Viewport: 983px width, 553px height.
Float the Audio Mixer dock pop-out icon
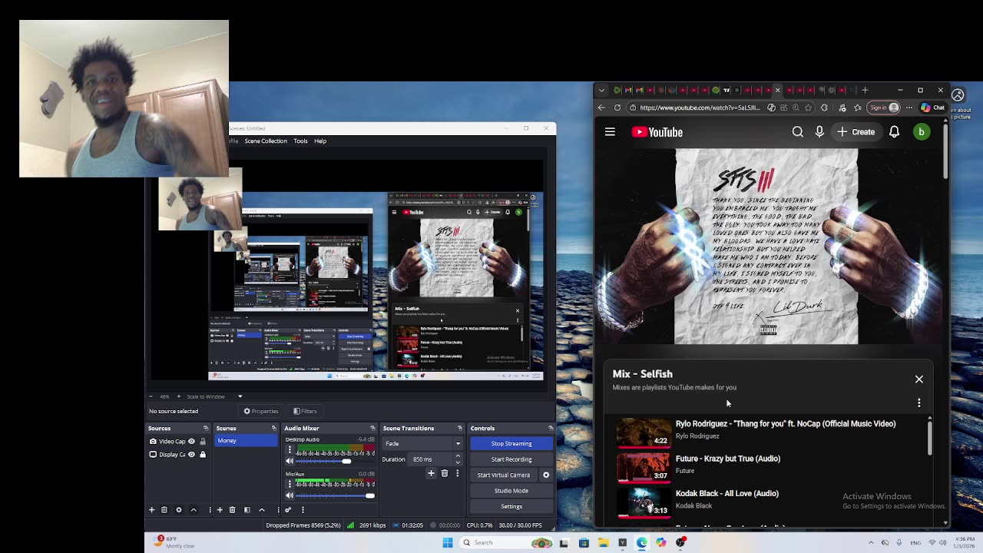pyautogui.click(x=372, y=428)
